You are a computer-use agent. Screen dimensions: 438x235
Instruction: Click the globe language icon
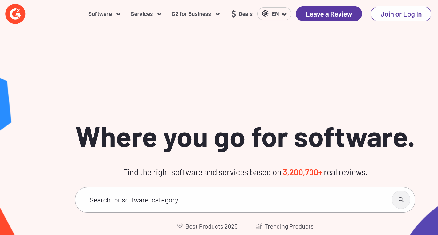pyautogui.click(x=265, y=14)
